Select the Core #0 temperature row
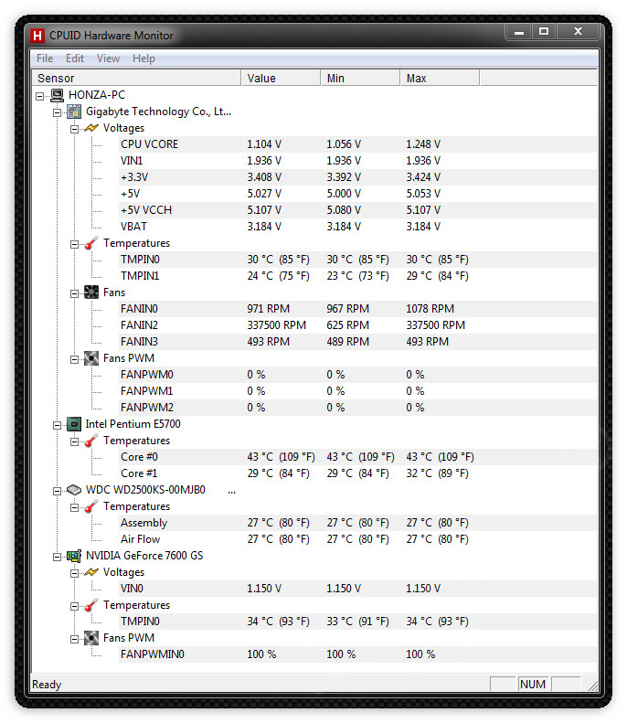Viewport: 627px width, 723px height. pos(357,457)
